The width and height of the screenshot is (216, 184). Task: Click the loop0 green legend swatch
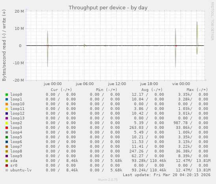click(7, 95)
